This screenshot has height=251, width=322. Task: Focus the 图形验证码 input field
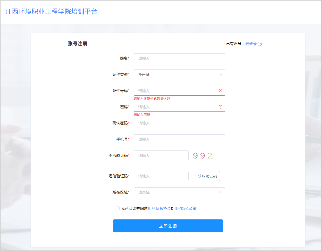pyautogui.click(x=161, y=155)
